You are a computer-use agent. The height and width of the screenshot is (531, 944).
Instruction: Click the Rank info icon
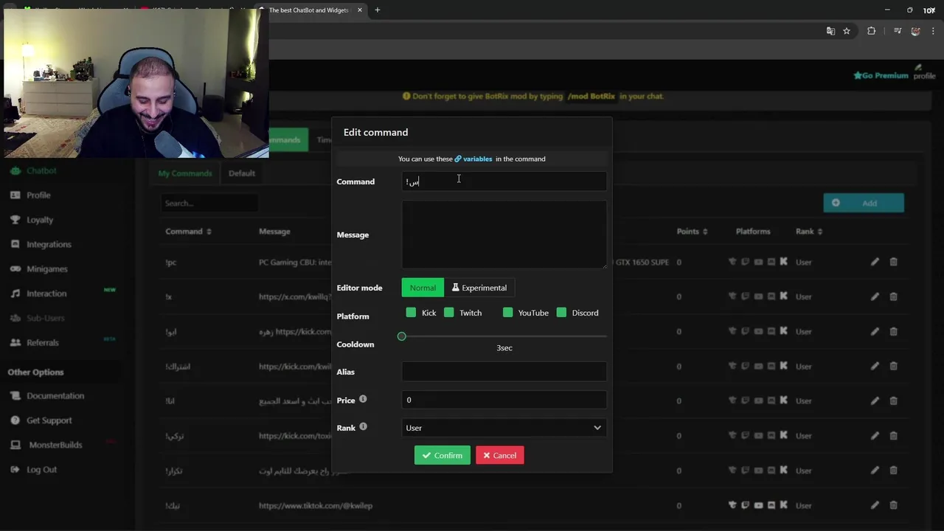point(363,426)
